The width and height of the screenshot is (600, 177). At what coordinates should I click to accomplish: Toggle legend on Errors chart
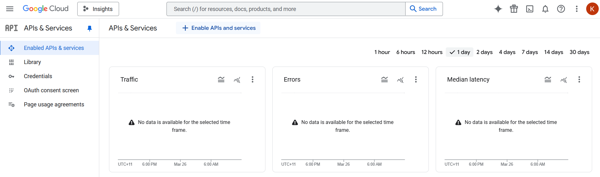coord(385,79)
